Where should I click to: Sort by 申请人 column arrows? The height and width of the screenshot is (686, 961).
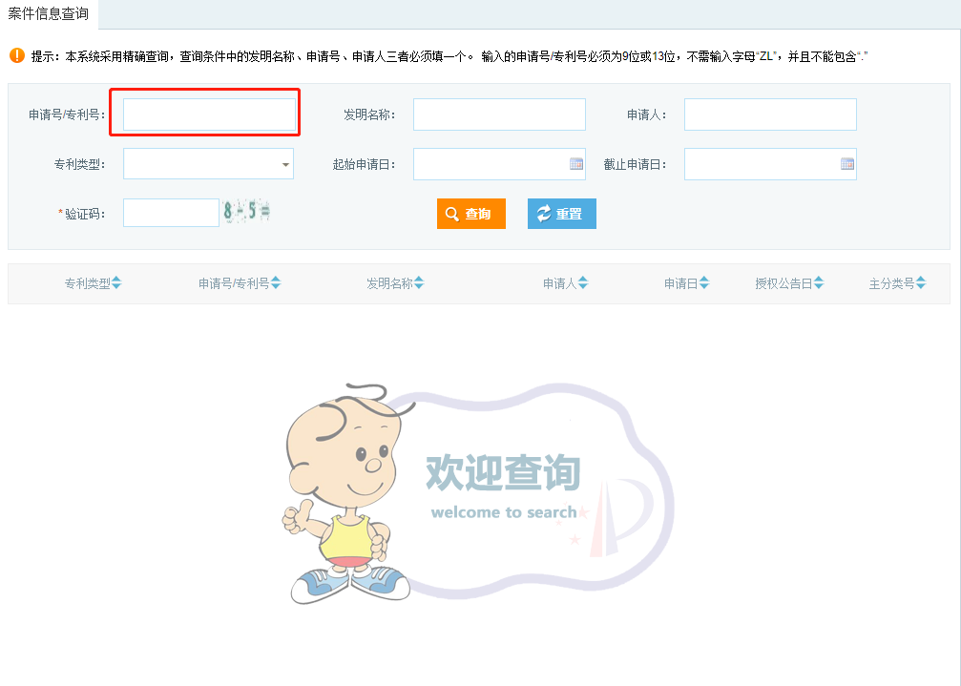583,283
